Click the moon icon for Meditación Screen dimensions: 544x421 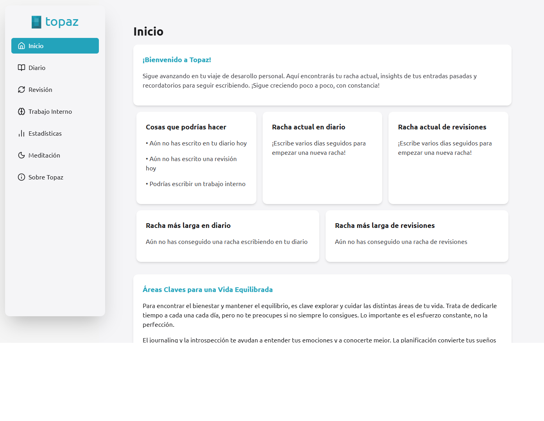tap(21, 155)
